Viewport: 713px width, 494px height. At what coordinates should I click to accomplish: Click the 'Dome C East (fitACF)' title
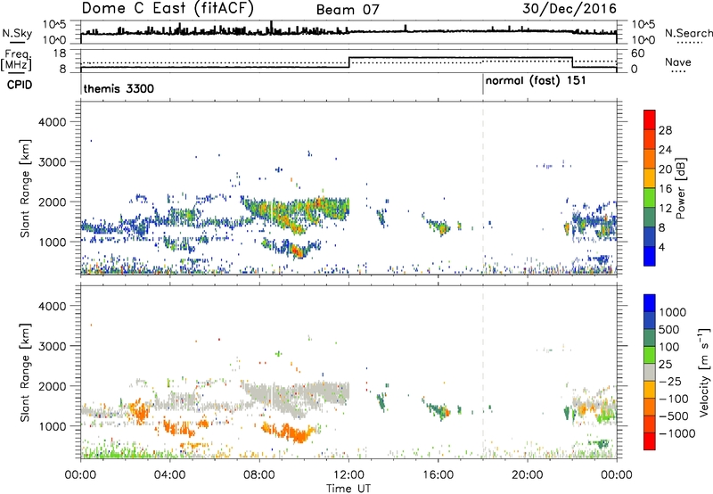point(168,9)
